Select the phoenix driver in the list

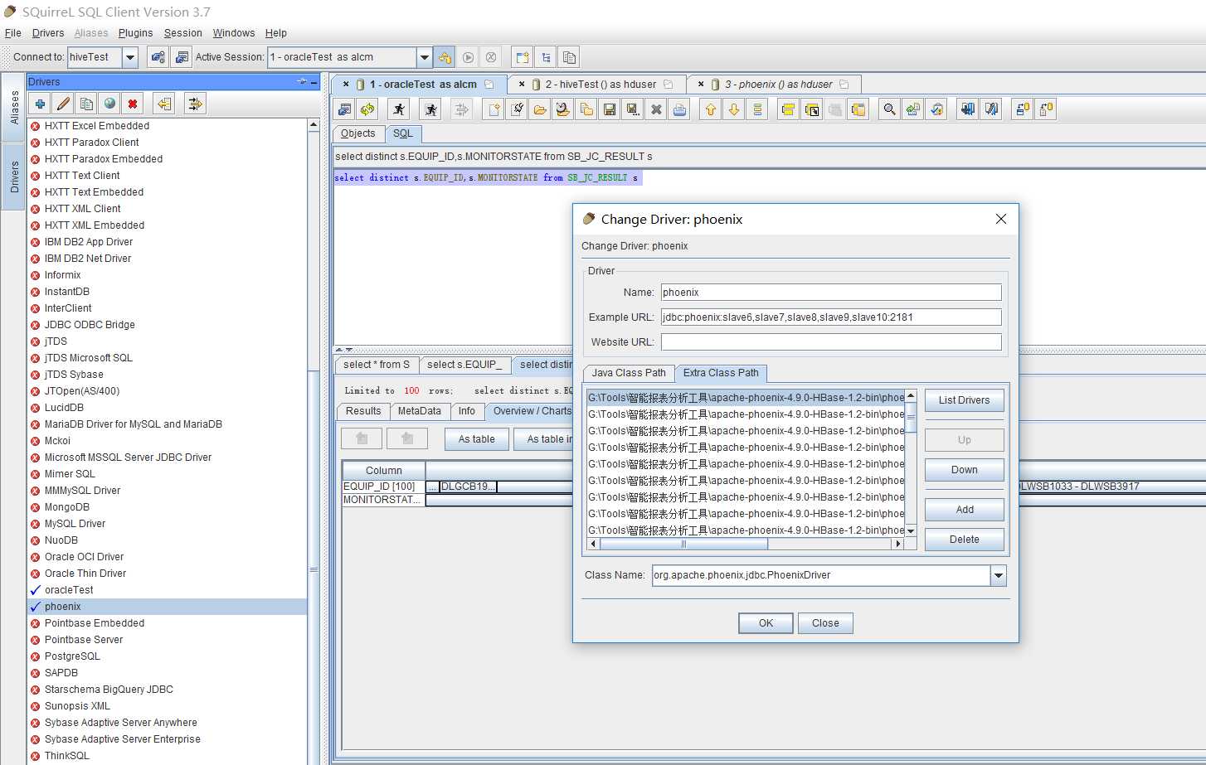click(x=167, y=607)
